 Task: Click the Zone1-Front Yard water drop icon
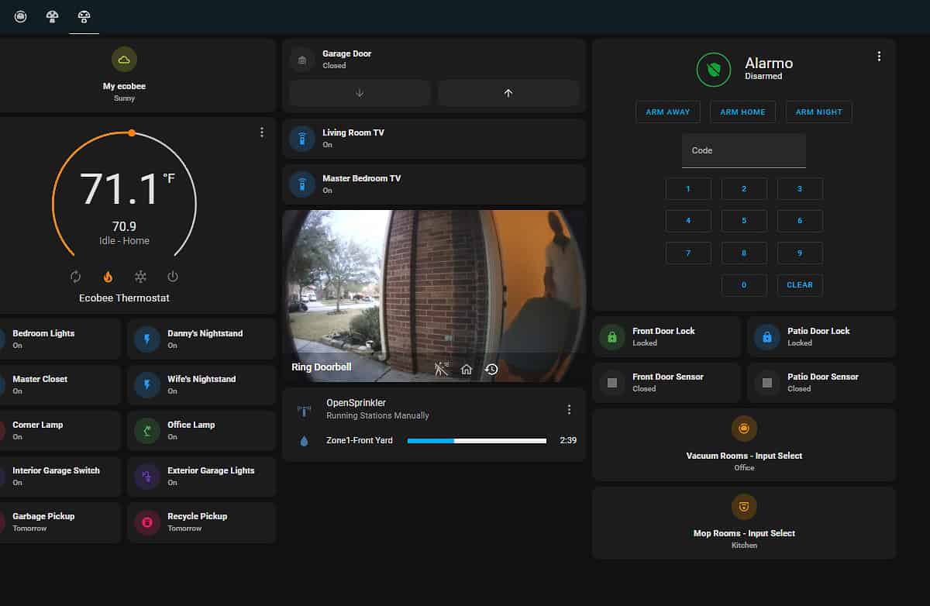[304, 441]
